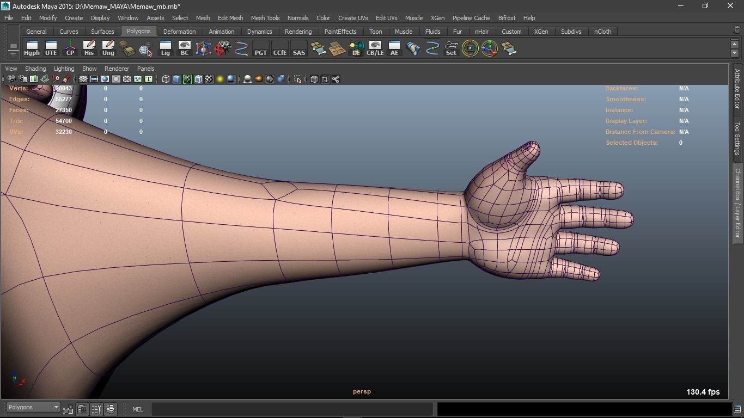
Task: Click the select camera icon in panel toolbar
Action: point(11,79)
